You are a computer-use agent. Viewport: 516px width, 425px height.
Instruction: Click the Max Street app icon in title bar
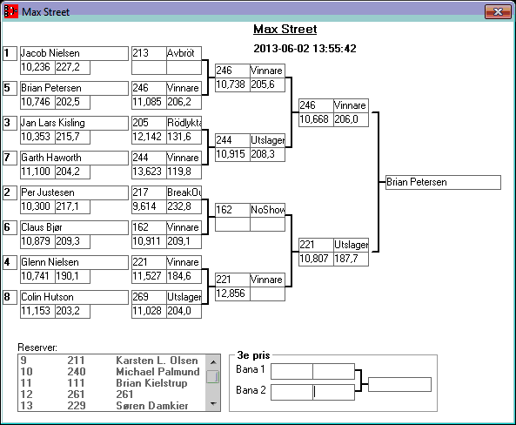pyautogui.click(x=10, y=11)
